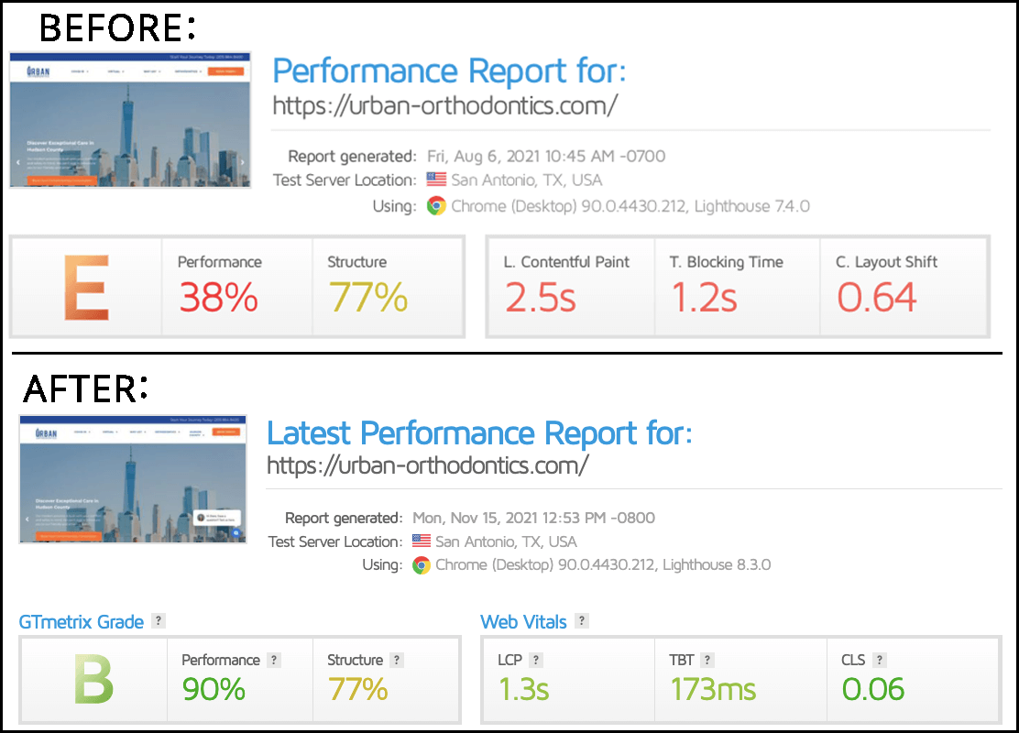Click the Chrome icon in the Before report
1019x733 pixels.
coord(436,206)
